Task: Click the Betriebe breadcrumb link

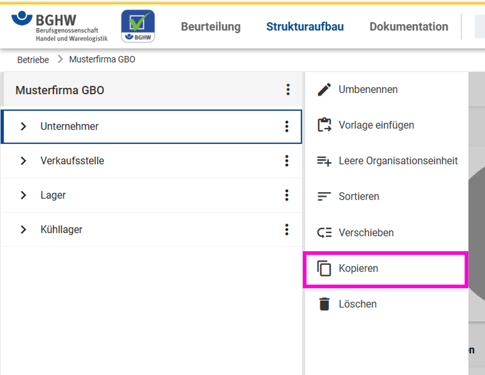Action: coord(33,60)
